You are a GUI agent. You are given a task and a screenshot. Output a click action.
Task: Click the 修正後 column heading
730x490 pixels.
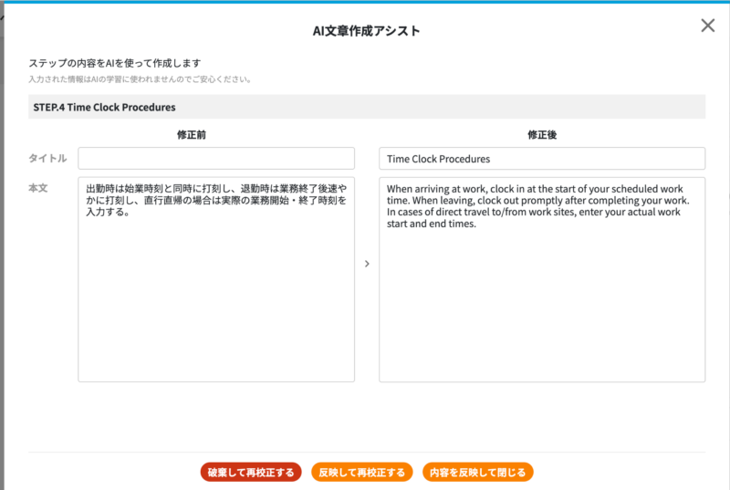tap(542, 135)
